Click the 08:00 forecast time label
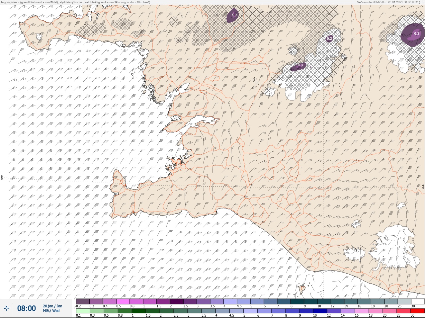Viewport: 425px width, 318px height. pos(27,308)
